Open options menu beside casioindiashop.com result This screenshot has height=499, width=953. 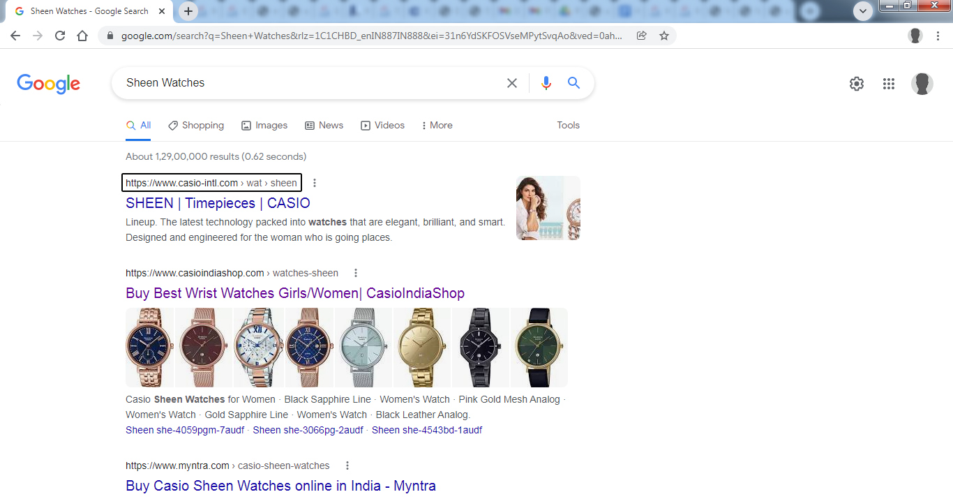coord(356,273)
